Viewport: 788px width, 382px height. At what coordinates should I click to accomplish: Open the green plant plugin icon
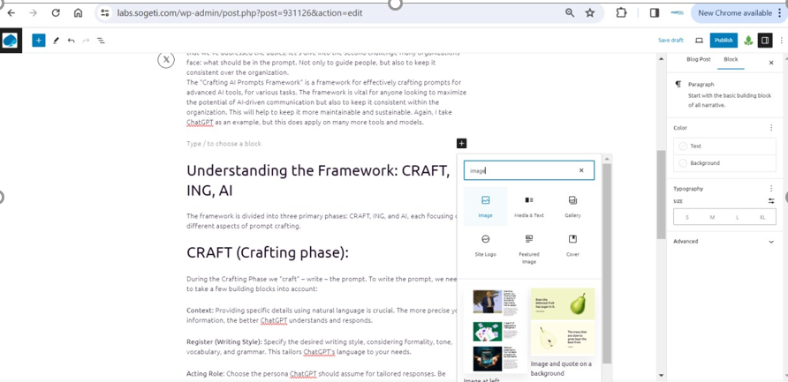748,41
